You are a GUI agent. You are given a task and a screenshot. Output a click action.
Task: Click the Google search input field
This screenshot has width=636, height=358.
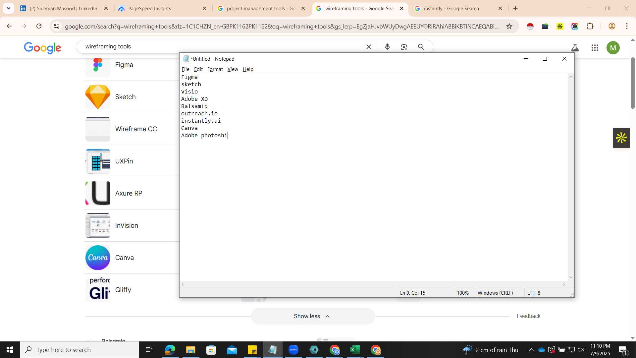coord(222,47)
